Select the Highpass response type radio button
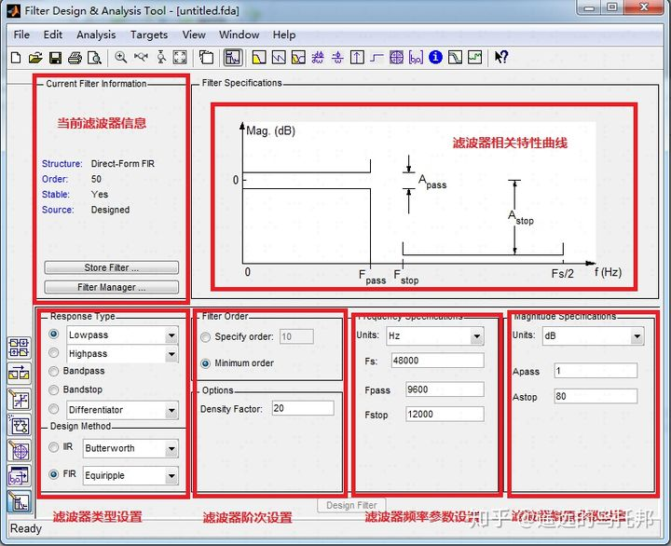The image size is (671, 546). [x=54, y=352]
